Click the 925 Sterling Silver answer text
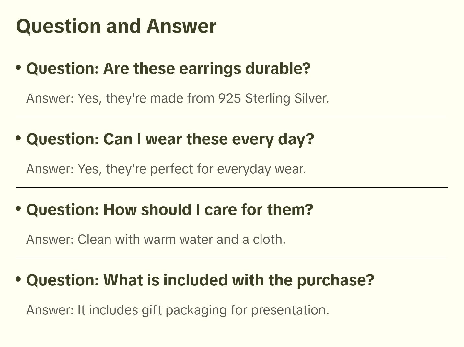 (x=177, y=98)
